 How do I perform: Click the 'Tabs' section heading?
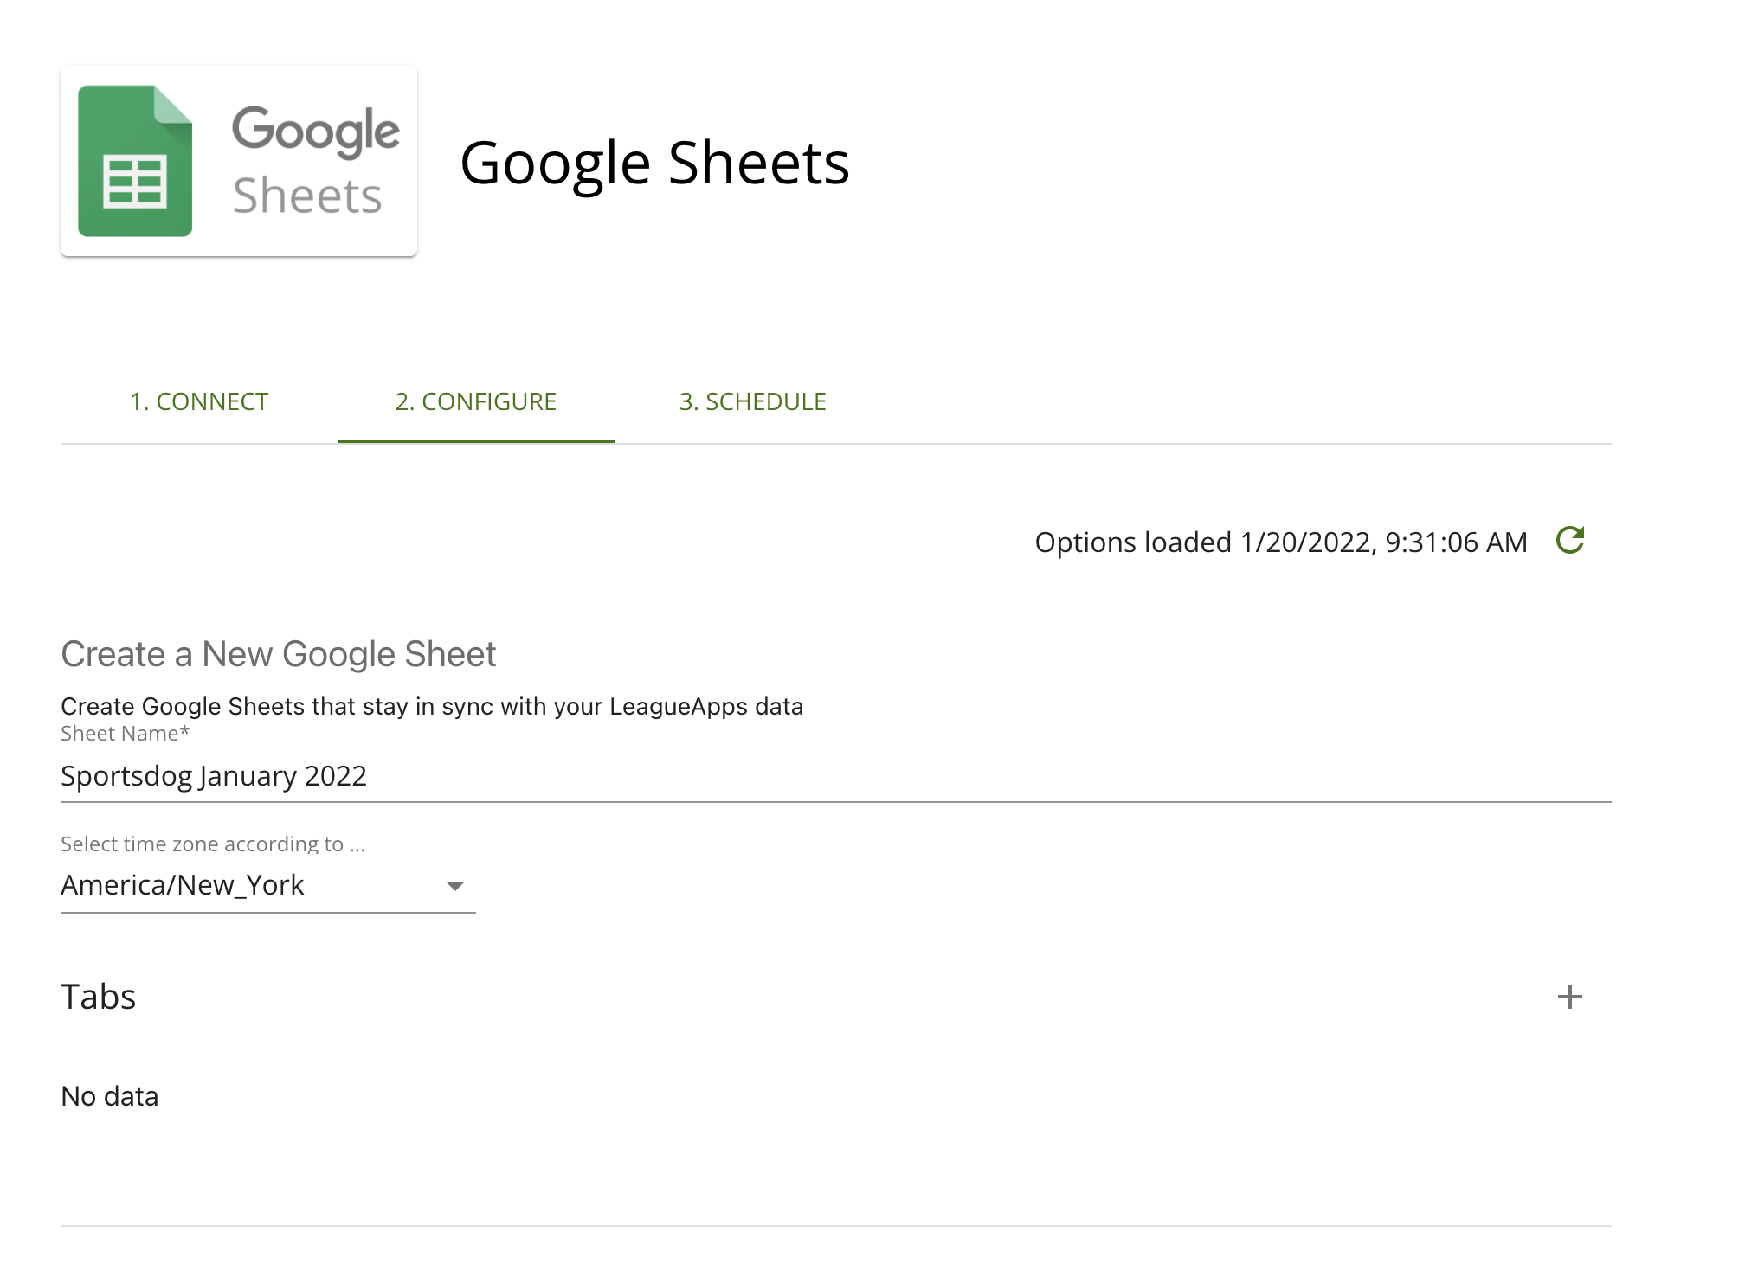[99, 997]
